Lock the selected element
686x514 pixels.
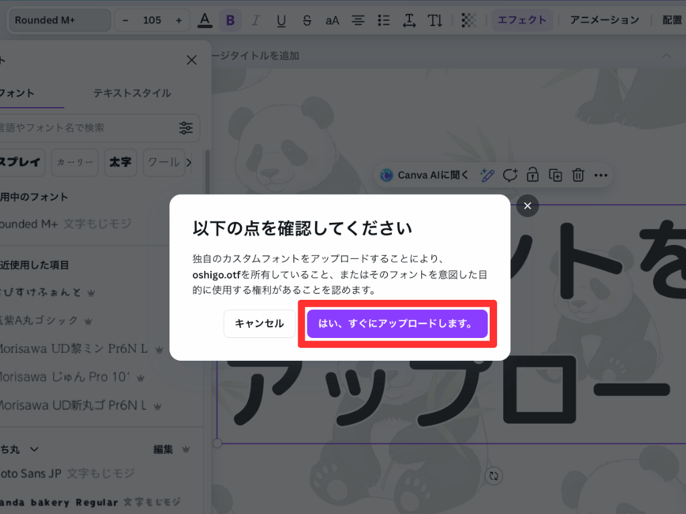click(533, 175)
